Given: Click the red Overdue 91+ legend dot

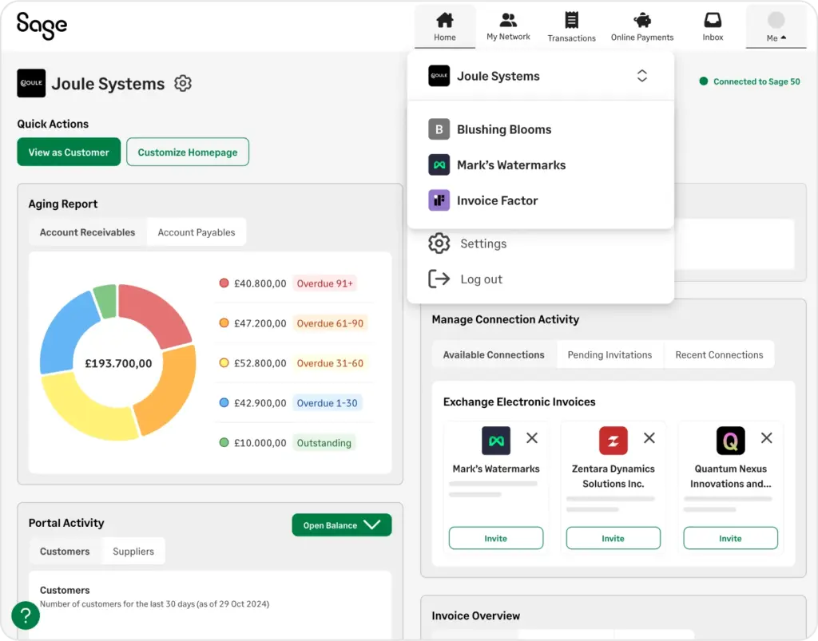Looking at the screenshot, I should pyautogui.click(x=224, y=283).
